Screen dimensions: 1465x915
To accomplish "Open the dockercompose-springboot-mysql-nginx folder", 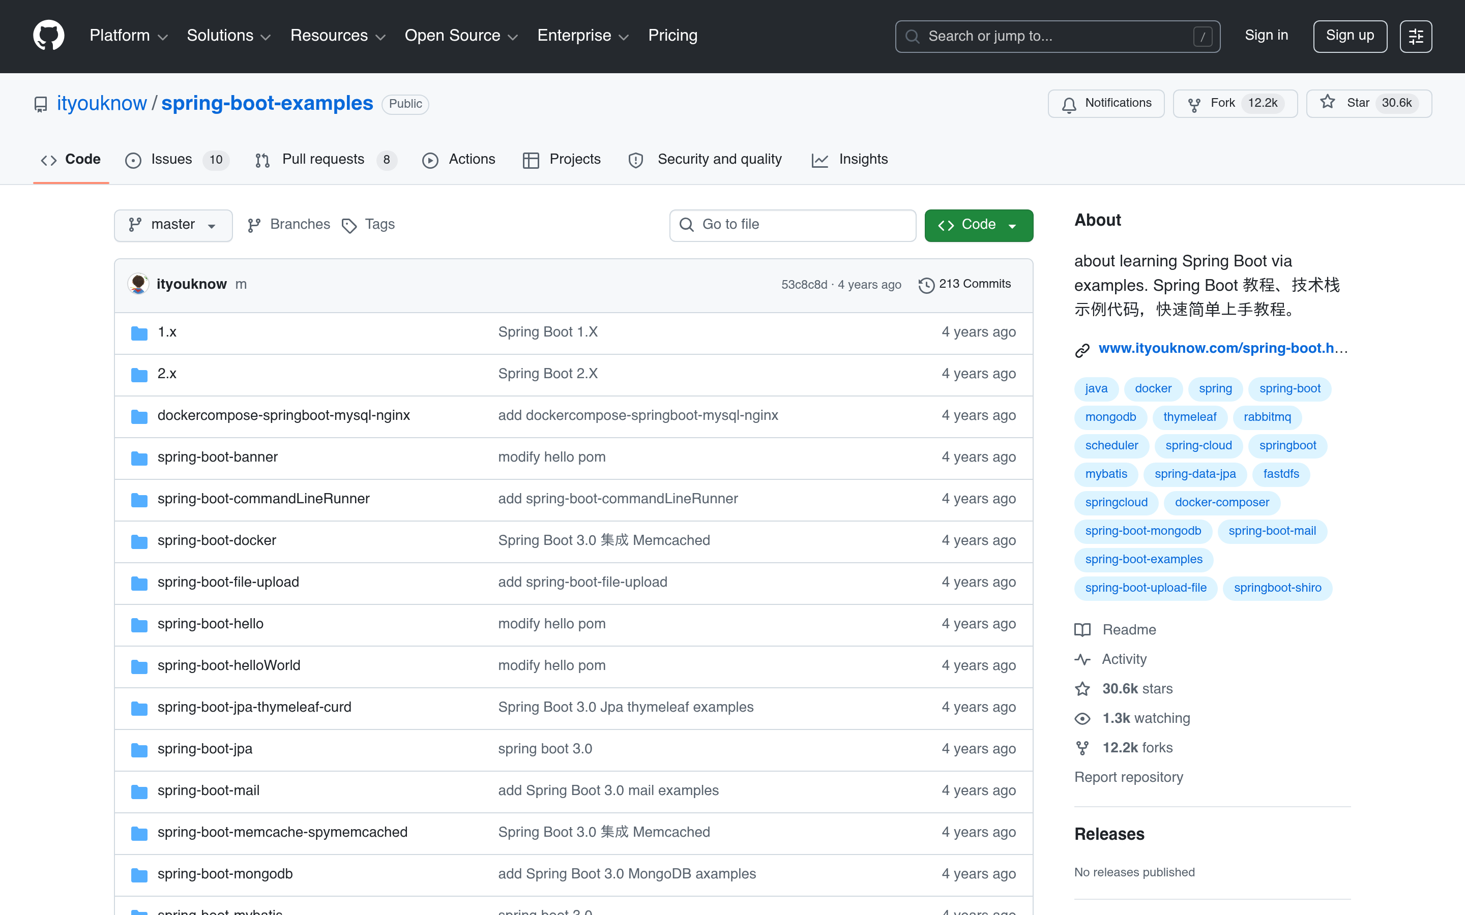I will 283,416.
